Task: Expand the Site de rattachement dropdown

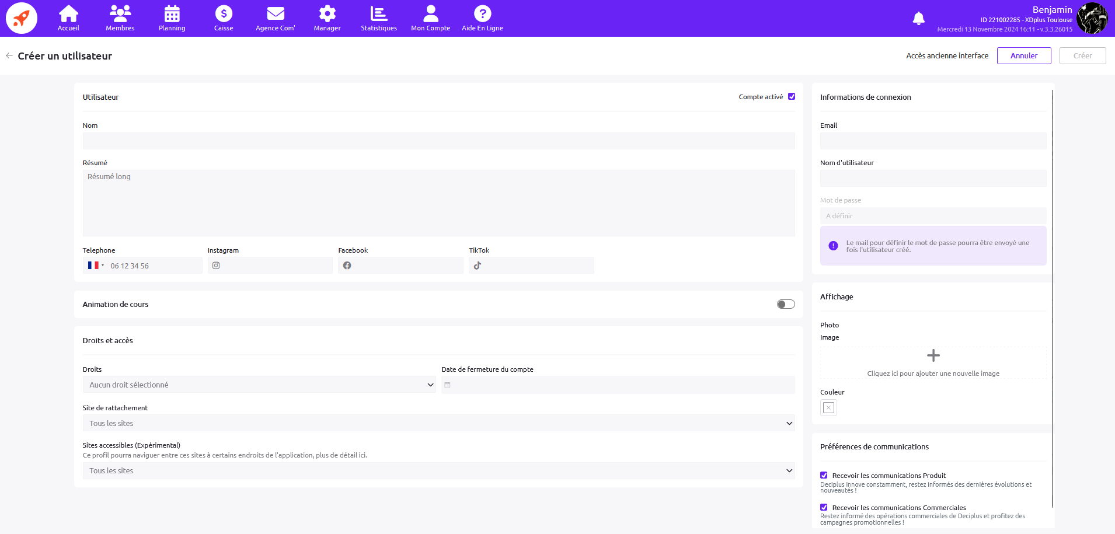Action: [x=438, y=423]
